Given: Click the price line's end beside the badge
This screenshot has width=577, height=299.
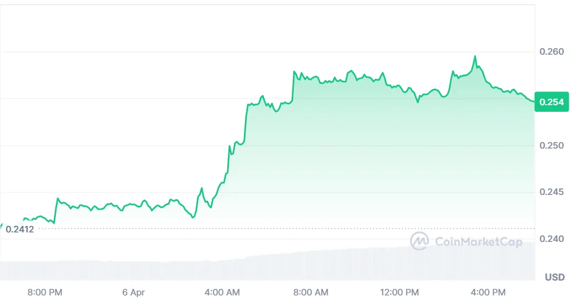Looking at the screenshot, I should 532,101.
